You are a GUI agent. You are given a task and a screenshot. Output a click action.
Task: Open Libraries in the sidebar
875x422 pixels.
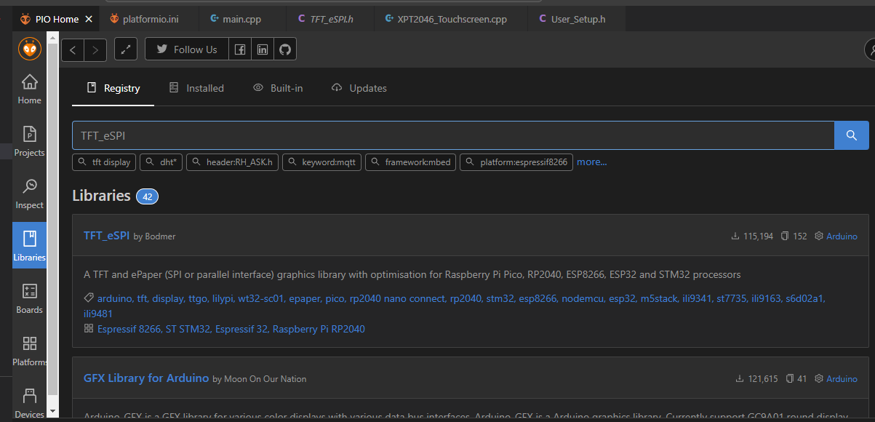tap(30, 246)
